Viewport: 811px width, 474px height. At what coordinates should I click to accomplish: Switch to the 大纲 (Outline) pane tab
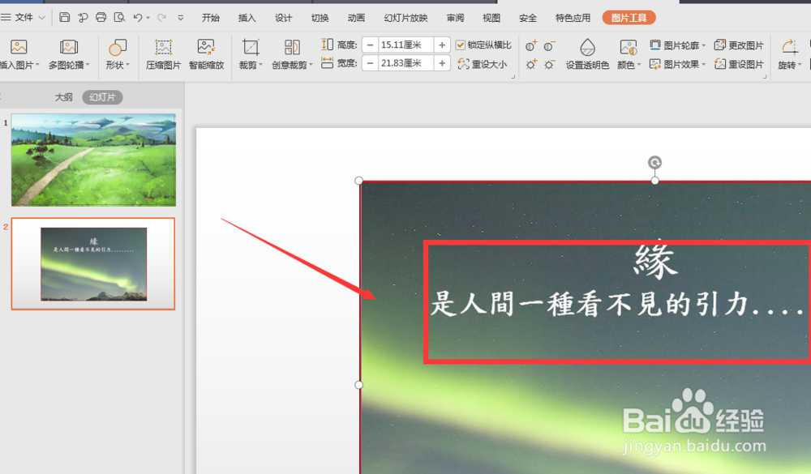point(64,96)
